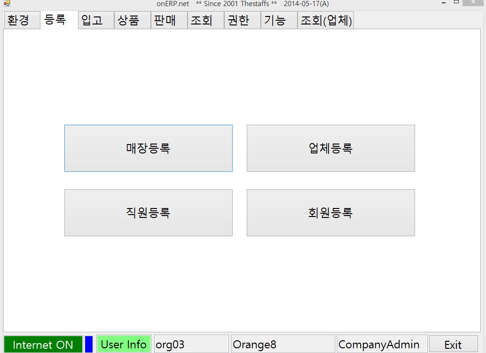This screenshot has width=486, height=353.
Task: Select the 기능 tab
Action: (279, 21)
